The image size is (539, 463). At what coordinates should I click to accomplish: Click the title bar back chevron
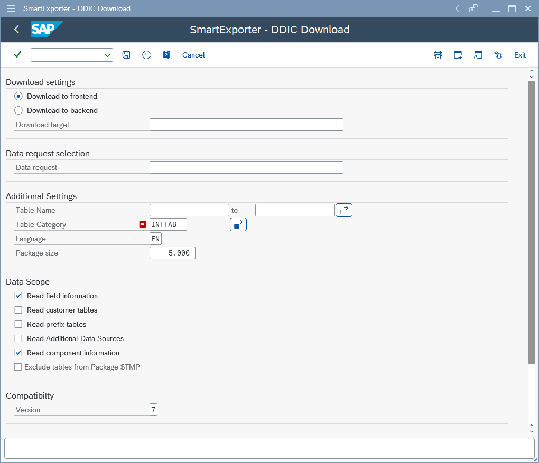457,8
